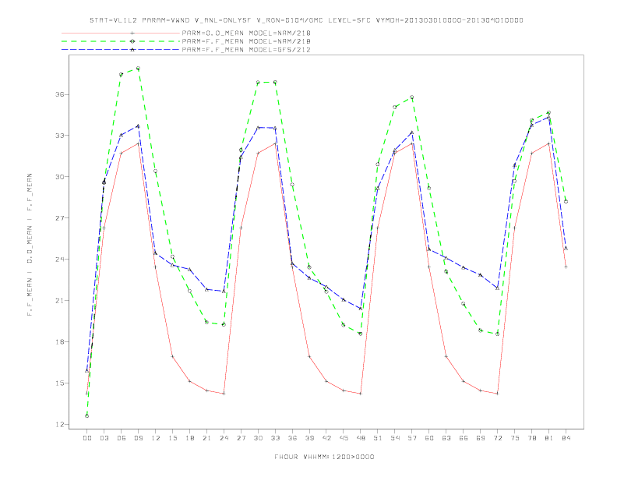This screenshot has height=477, width=617.
Task: Click x-axis forecast hour label 45
Action: [x=344, y=438]
